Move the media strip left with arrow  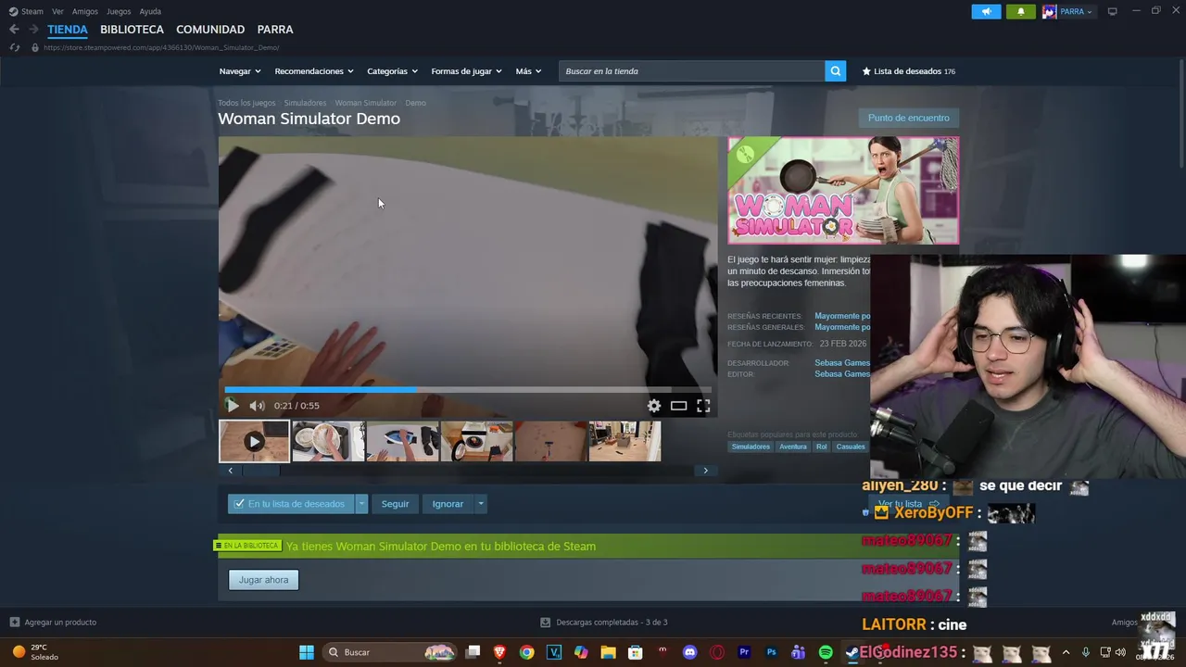231,471
